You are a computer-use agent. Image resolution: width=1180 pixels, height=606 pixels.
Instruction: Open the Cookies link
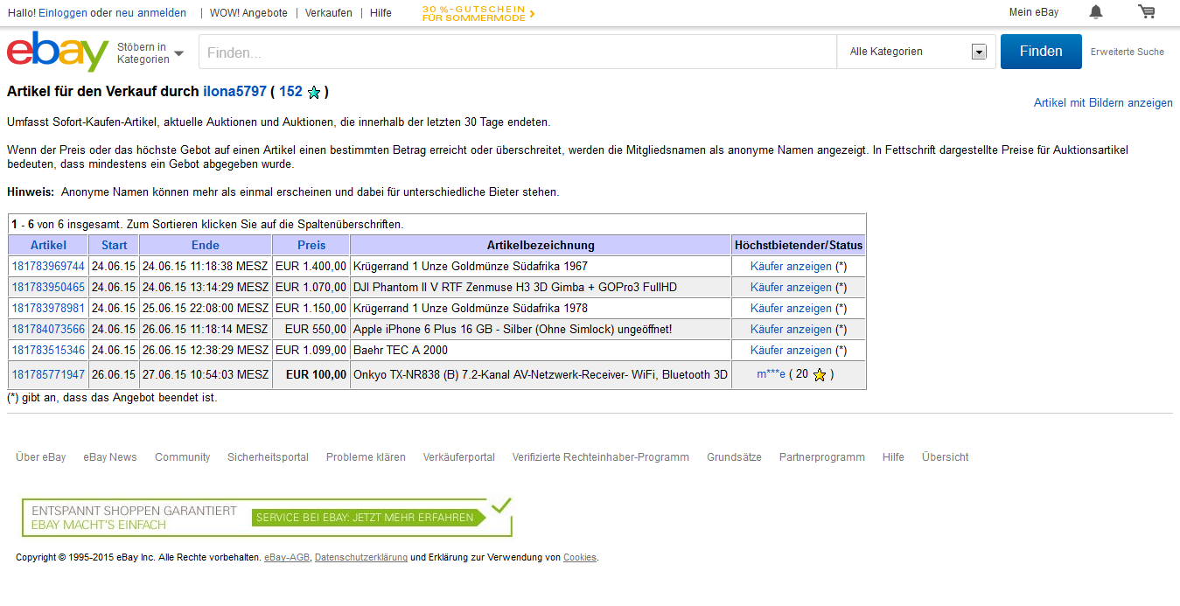coord(580,558)
